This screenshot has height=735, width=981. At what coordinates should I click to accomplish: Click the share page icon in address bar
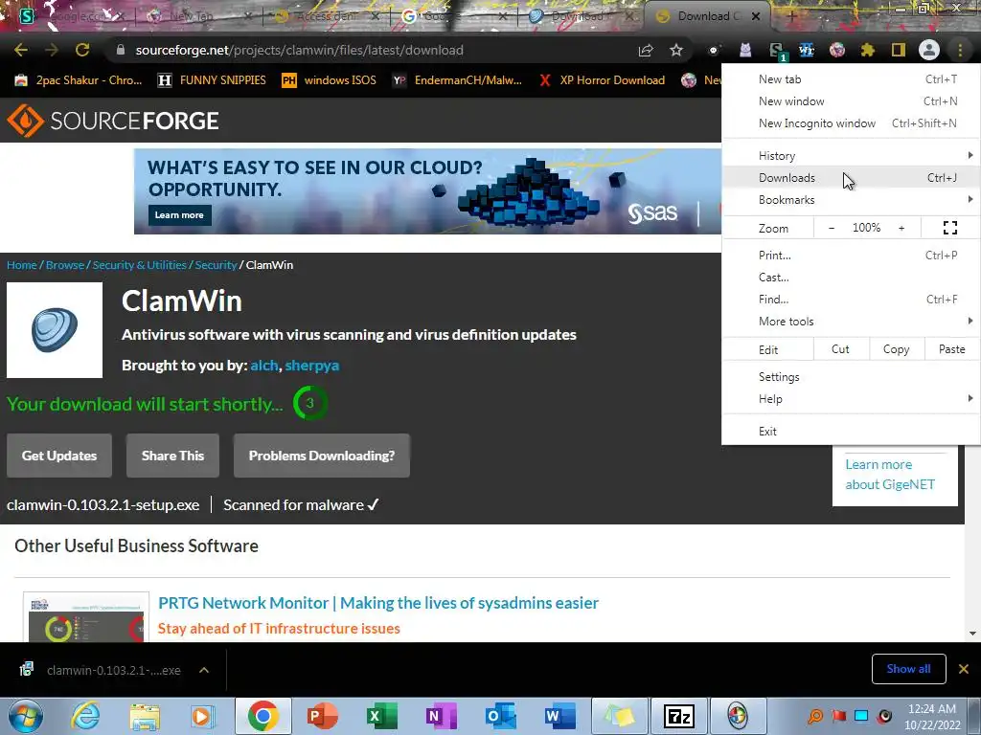(646, 50)
